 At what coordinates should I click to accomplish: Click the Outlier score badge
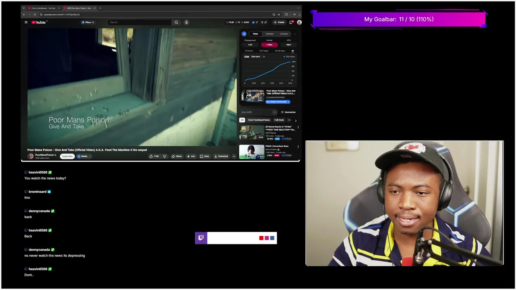pyautogui.click(x=269, y=45)
